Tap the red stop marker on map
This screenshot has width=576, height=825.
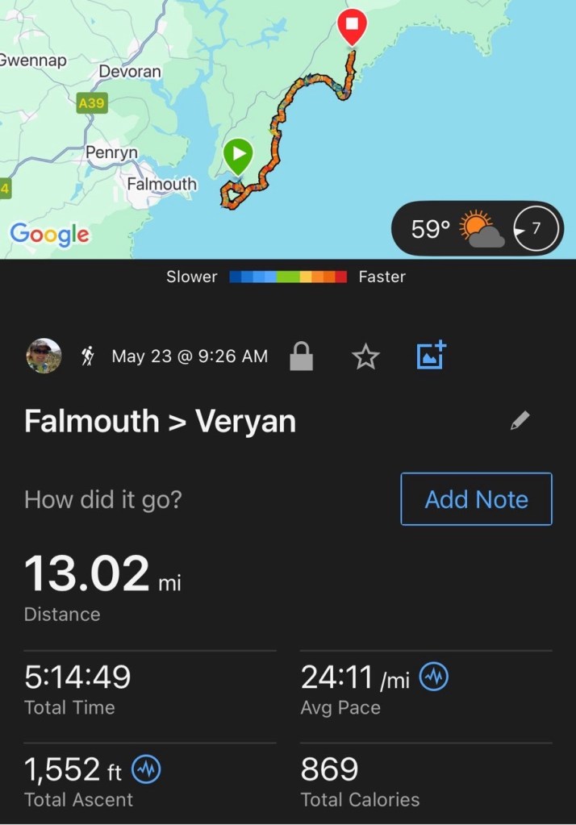(x=352, y=26)
